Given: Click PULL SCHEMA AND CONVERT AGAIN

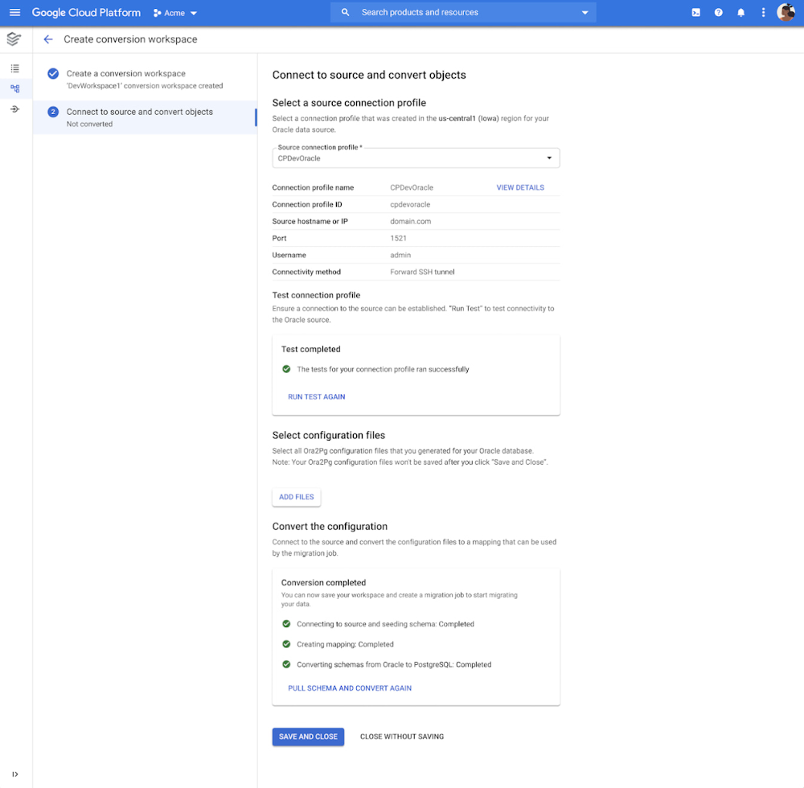Looking at the screenshot, I should (x=350, y=688).
